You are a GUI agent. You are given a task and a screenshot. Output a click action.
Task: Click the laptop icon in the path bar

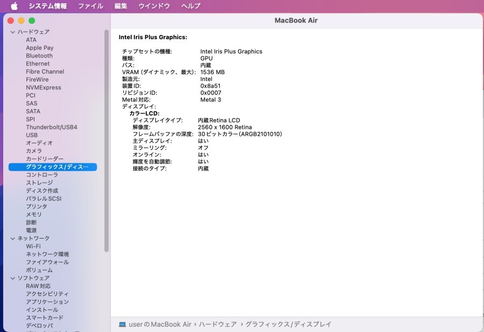(x=123, y=324)
